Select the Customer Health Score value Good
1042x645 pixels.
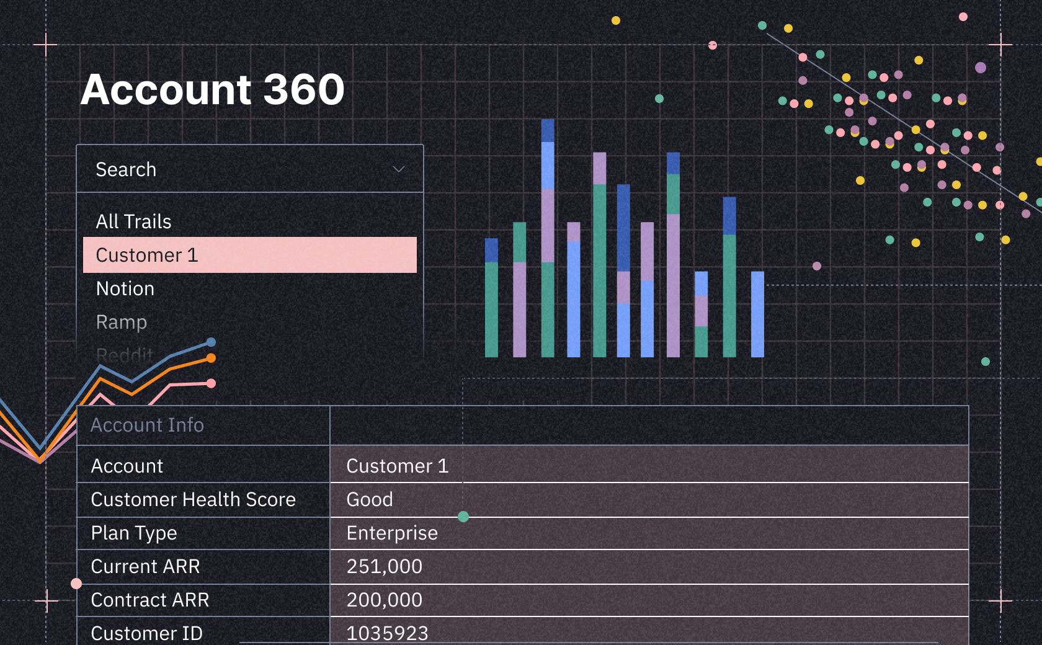pos(370,499)
